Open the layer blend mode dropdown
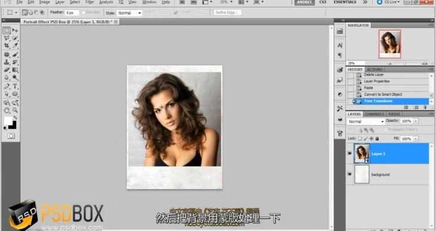The width and height of the screenshot is (436, 231). pyautogui.click(x=366, y=122)
